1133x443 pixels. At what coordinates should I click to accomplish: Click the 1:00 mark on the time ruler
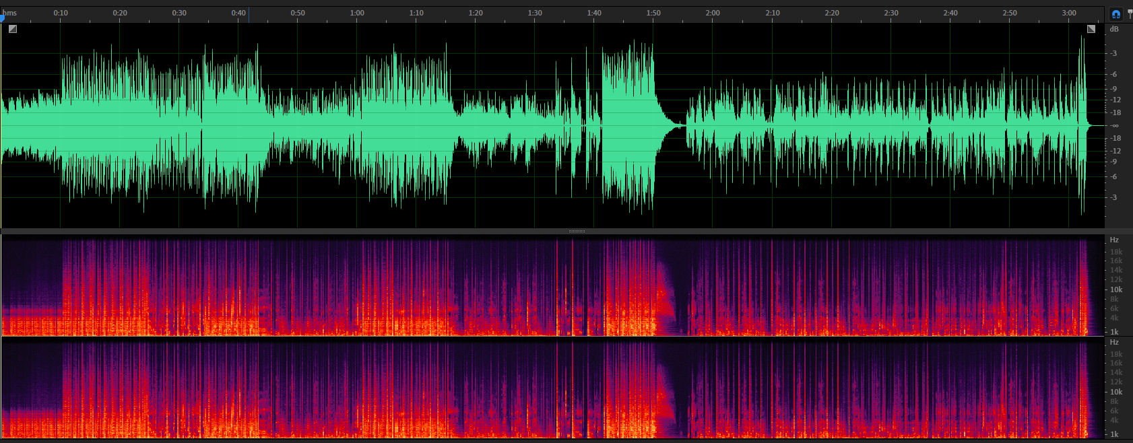(357, 13)
